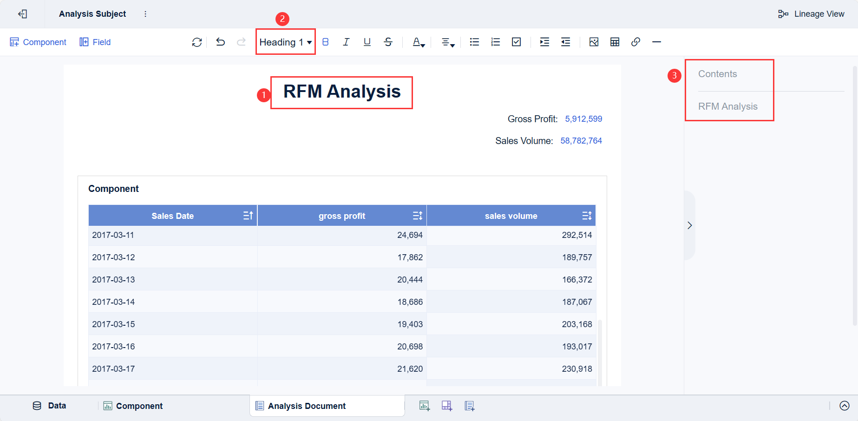
Task: Insert a horizontal divider line
Action: coord(656,42)
